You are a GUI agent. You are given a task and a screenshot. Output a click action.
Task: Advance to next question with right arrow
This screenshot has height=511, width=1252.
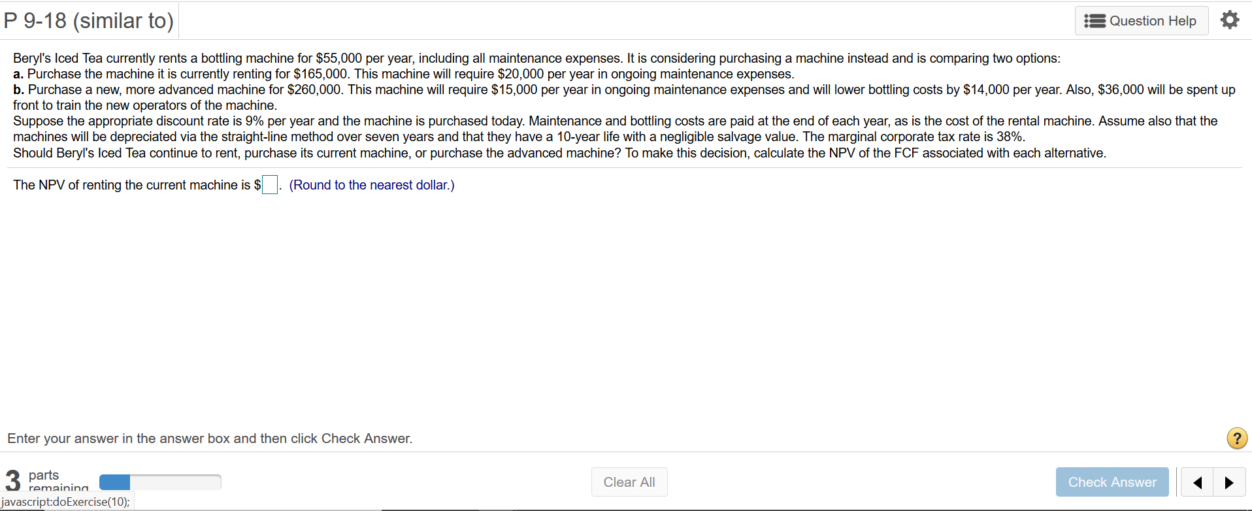(1229, 482)
